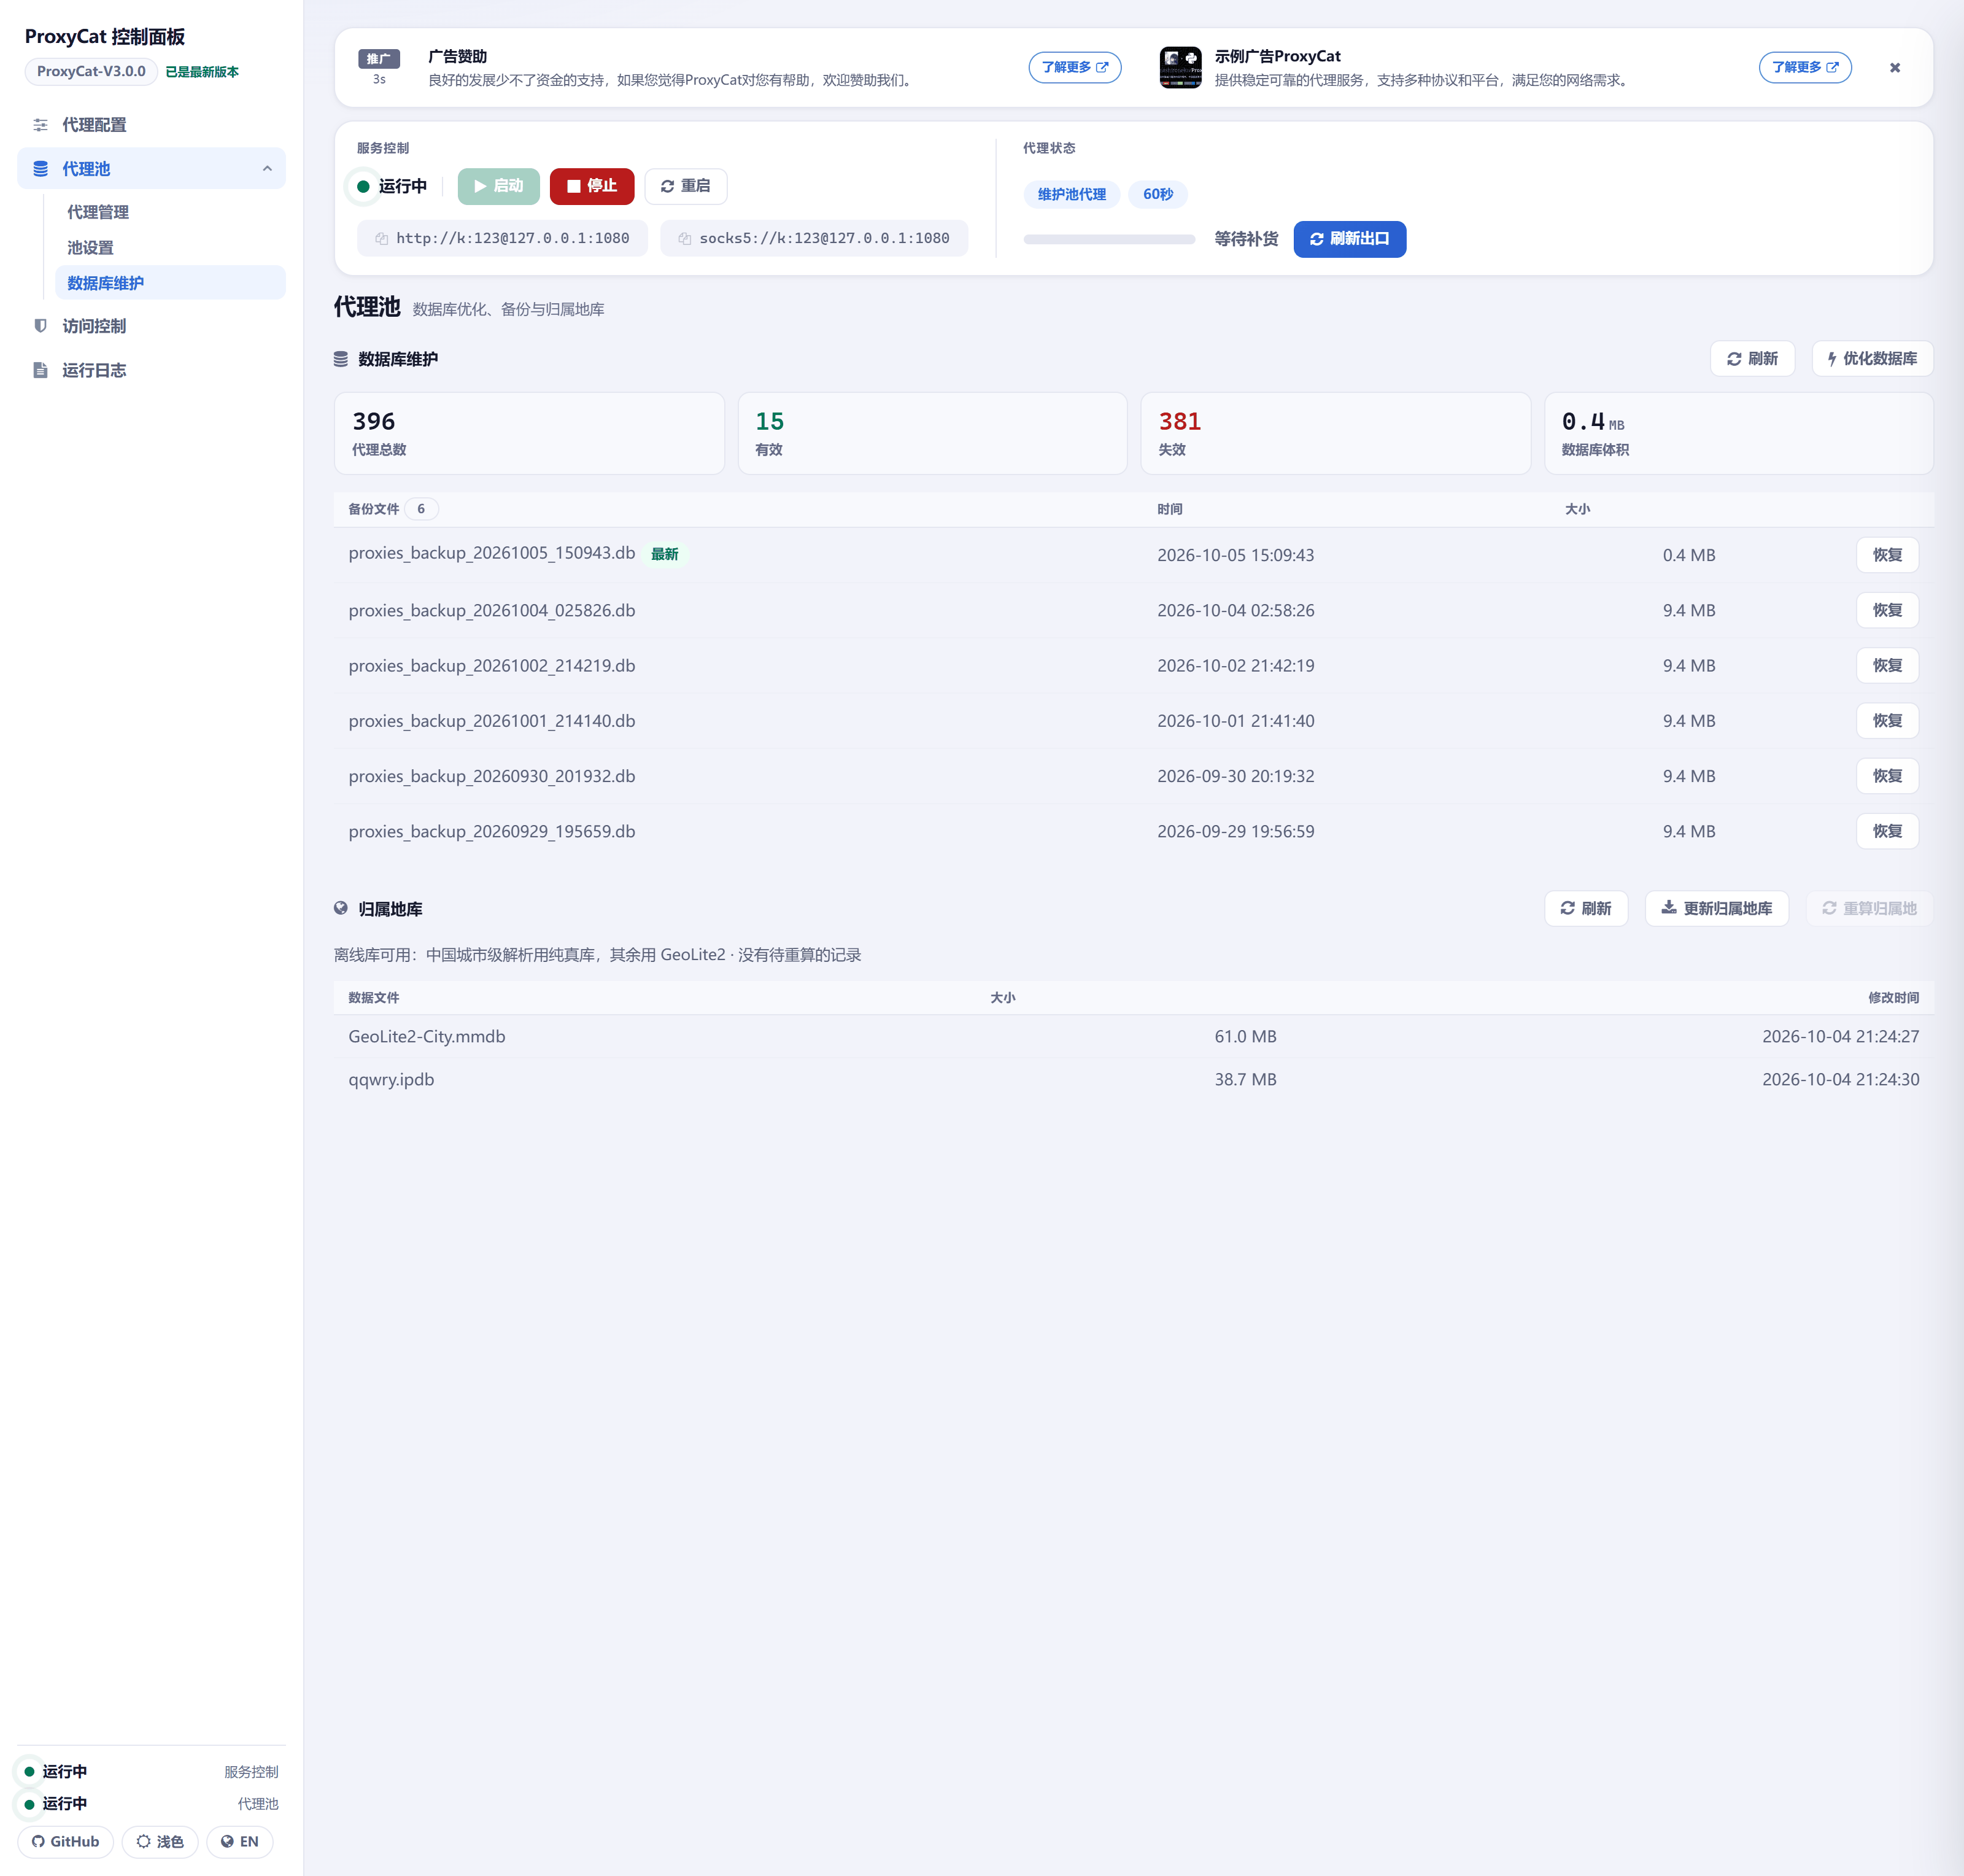Toggle the 浅色 theme button

160,1842
